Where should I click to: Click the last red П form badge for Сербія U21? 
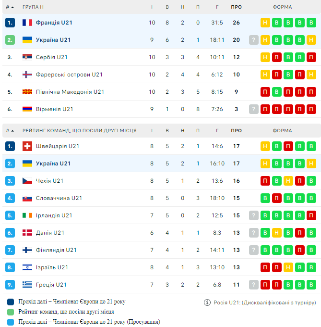[311, 57]
